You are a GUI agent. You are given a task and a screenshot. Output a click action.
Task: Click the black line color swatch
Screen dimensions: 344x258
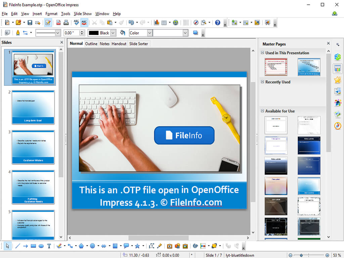(x=94, y=33)
